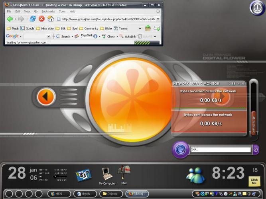
Task: Click the green Back arrow in Firefox
Action: coord(10,19)
